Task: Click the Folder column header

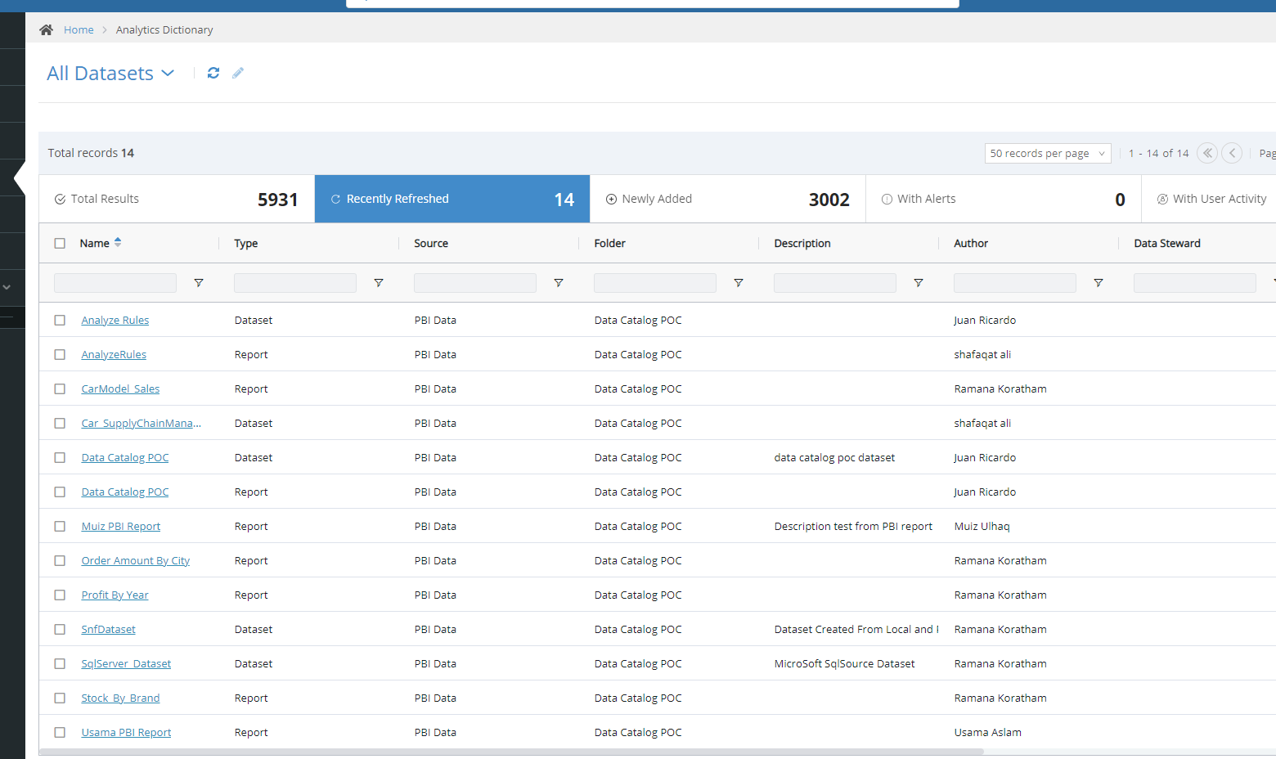Action: click(x=610, y=243)
